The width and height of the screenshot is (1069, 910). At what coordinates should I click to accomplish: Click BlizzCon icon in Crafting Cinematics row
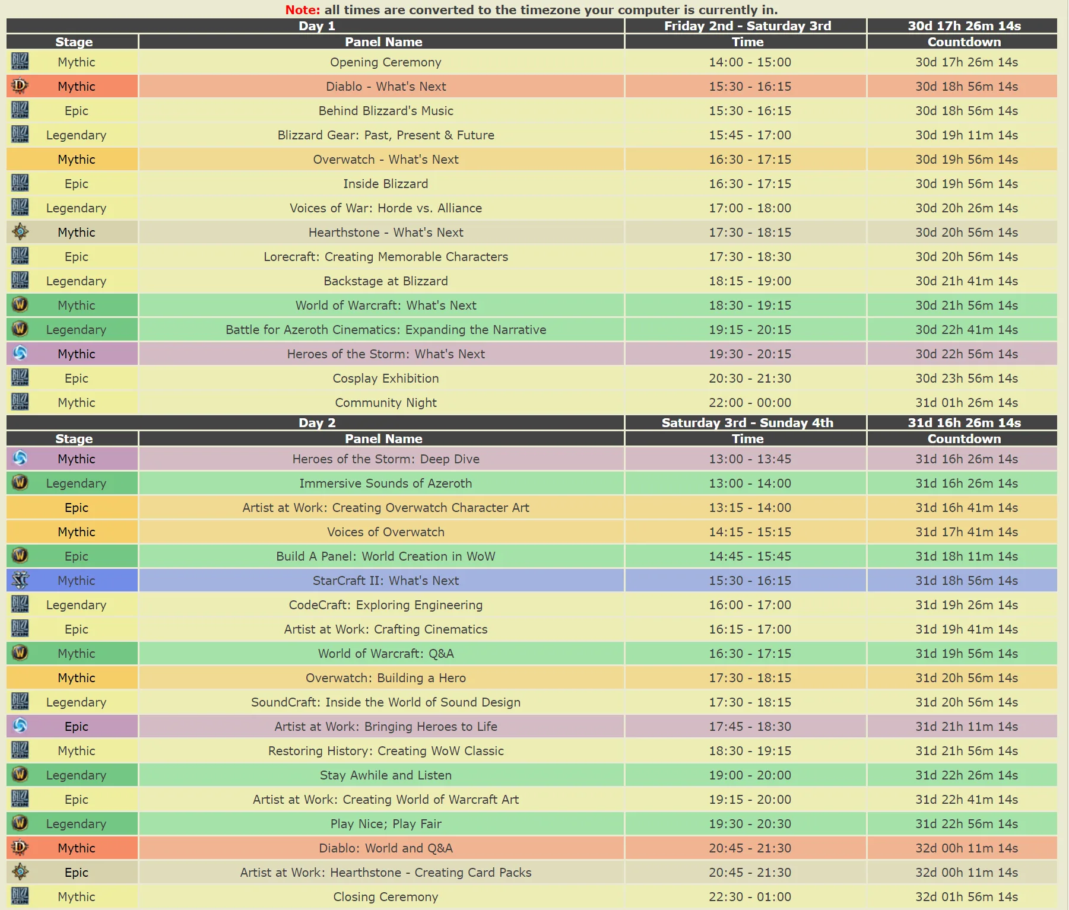pyautogui.click(x=20, y=628)
